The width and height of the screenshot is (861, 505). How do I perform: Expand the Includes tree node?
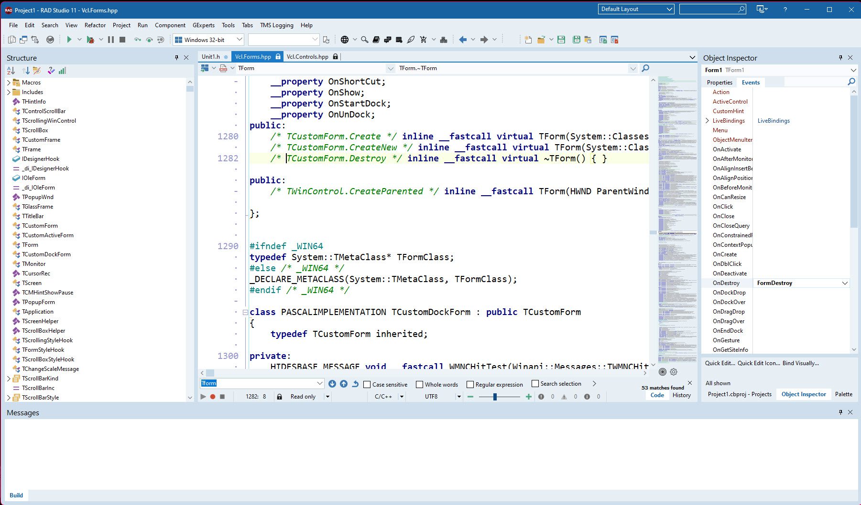click(x=9, y=92)
